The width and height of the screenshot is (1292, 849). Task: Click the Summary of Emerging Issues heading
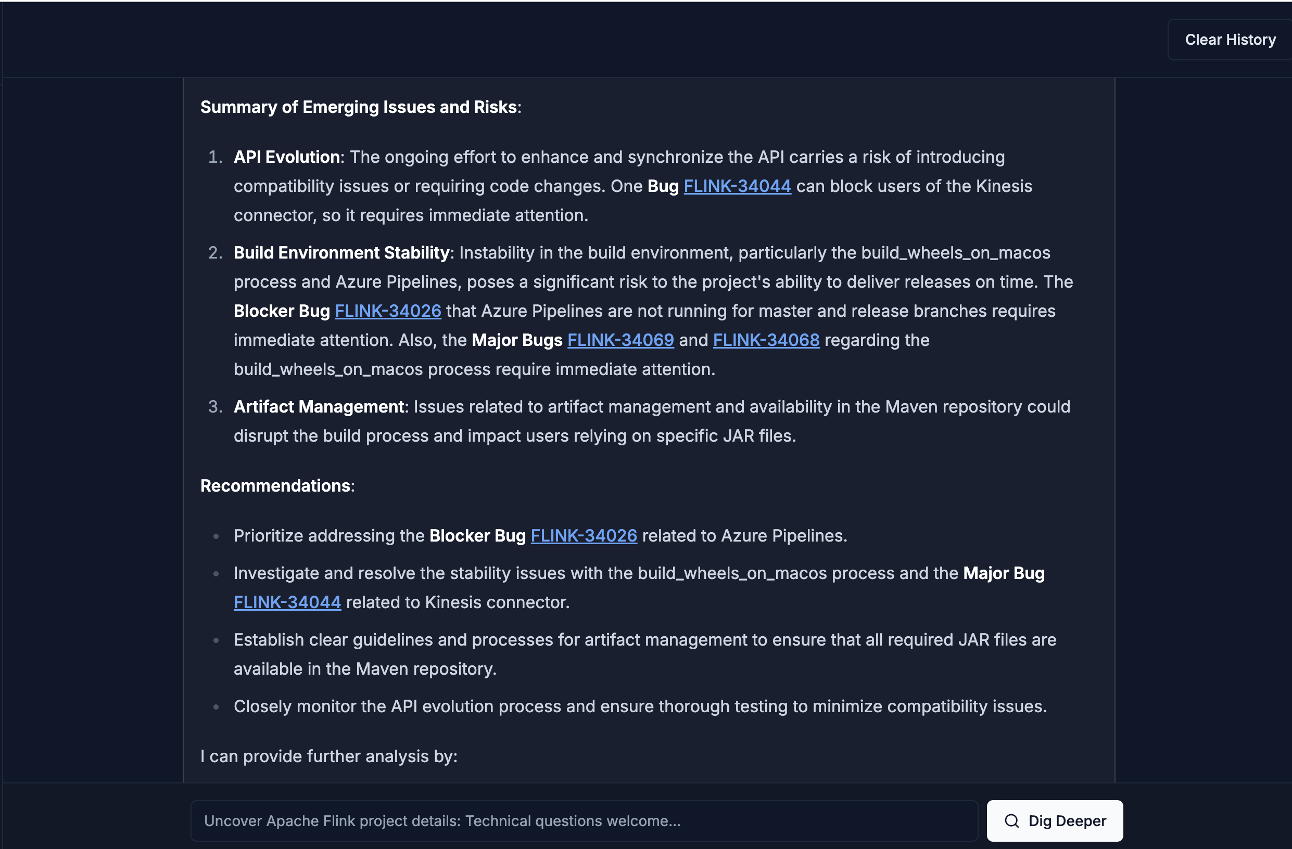pyautogui.click(x=360, y=107)
